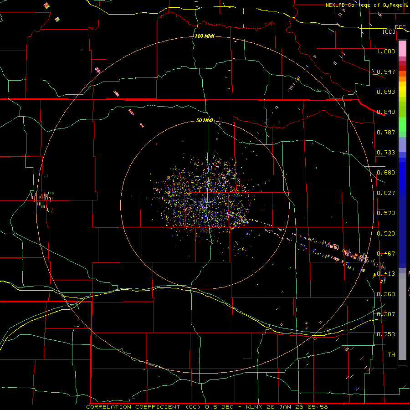Click the 0.573 scale value
The image size is (410, 410).
pos(386,213)
